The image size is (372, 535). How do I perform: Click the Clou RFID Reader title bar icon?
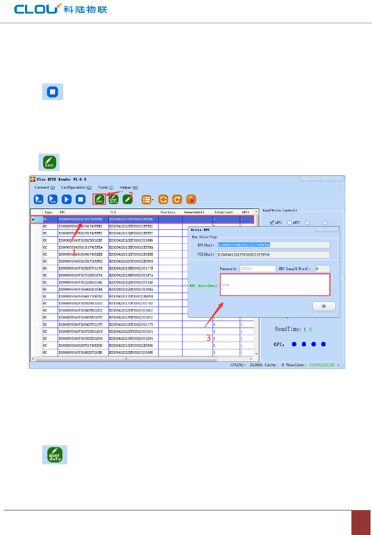33,179
